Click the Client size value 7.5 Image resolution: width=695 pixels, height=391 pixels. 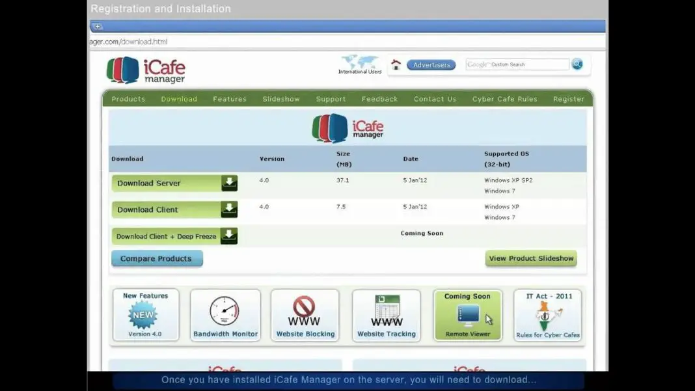click(341, 207)
